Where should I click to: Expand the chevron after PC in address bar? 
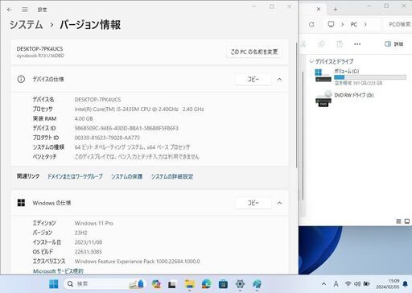point(365,24)
